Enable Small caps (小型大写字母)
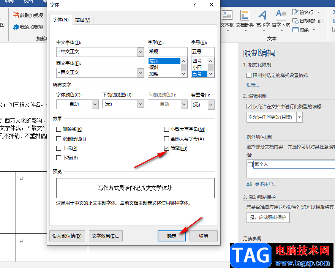This screenshot has width=335, height=268. tap(166, 129)
